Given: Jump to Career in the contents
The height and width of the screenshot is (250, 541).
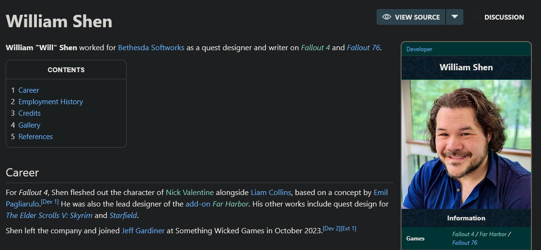Looking at the screenshot, I should 29,90.
